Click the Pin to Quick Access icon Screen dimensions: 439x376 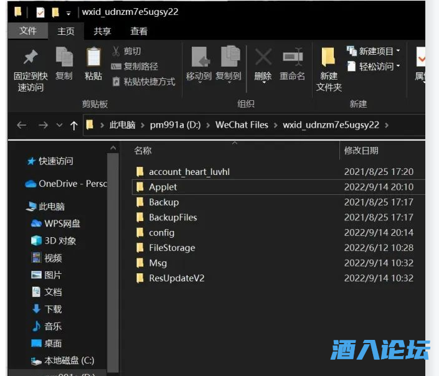click(x=31, y=57)
